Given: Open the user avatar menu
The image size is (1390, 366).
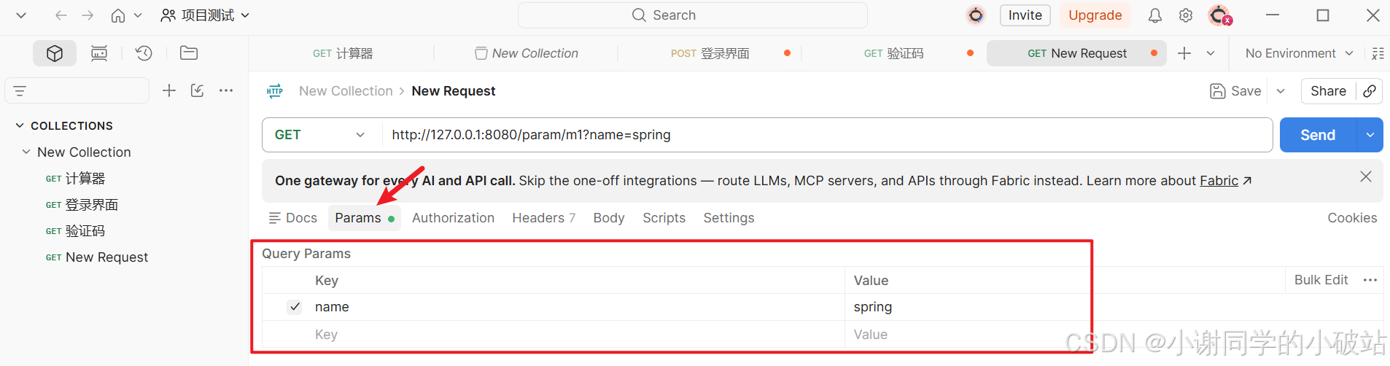Looking at the screenshot, I should pyautogui.click(x=1219, y=15).
